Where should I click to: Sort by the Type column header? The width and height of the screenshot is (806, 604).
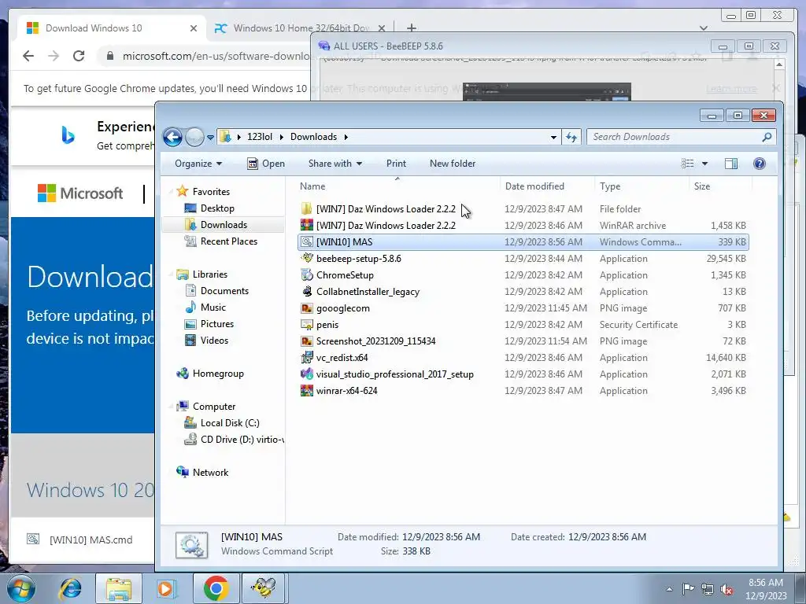click(641, 186)
